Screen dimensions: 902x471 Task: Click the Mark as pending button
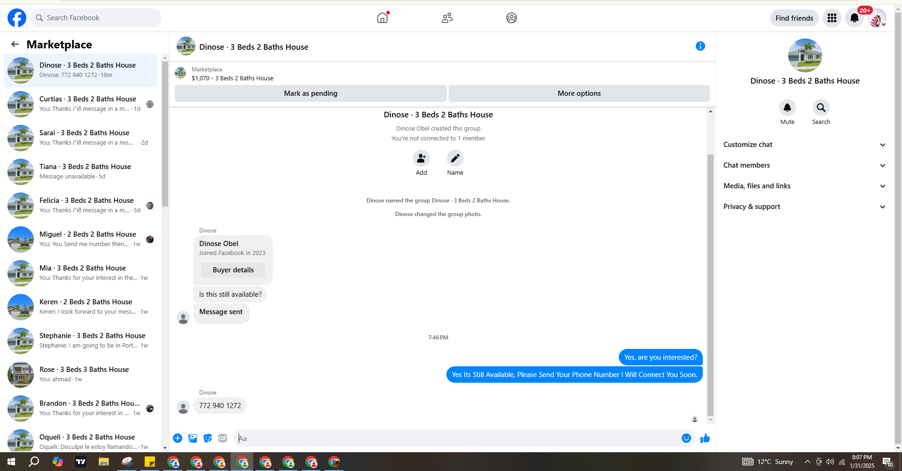(x=311, y=93)
